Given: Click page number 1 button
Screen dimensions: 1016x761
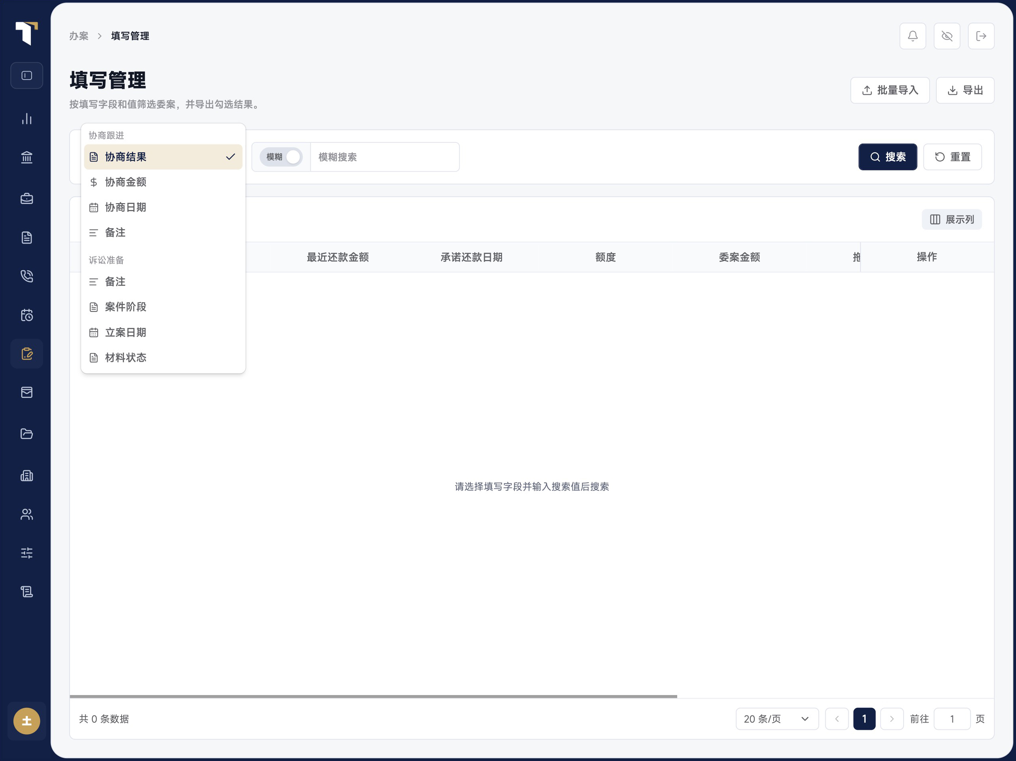Looking at the screenshot, I should (864, 719).
